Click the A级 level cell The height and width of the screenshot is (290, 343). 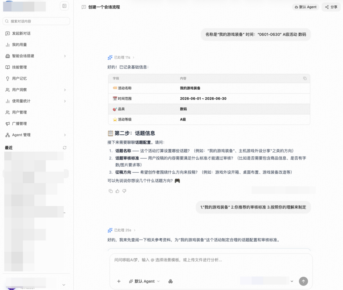[x=183, y=119]
